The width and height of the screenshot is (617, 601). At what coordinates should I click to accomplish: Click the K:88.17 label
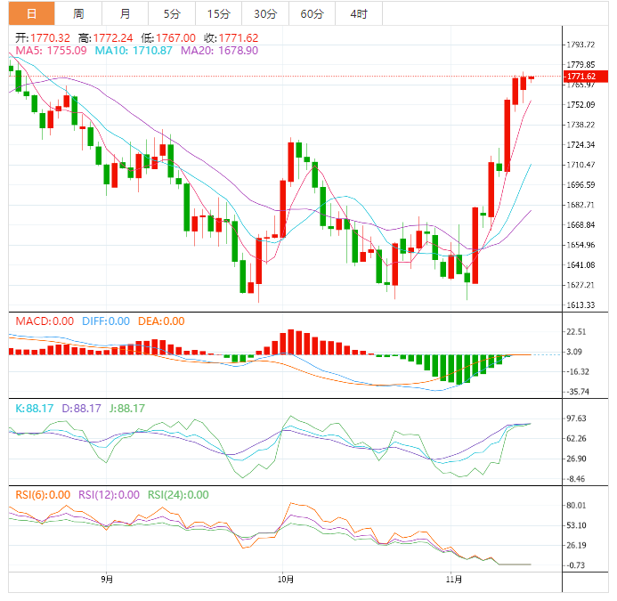coord(34,408)
